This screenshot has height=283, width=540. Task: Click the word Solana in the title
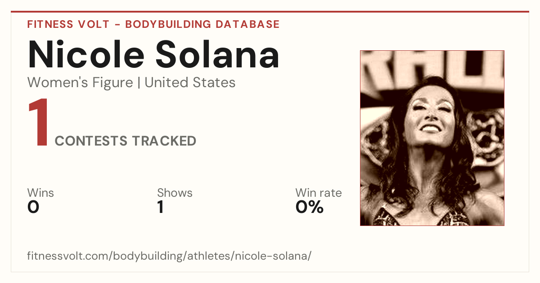point(218,54)
